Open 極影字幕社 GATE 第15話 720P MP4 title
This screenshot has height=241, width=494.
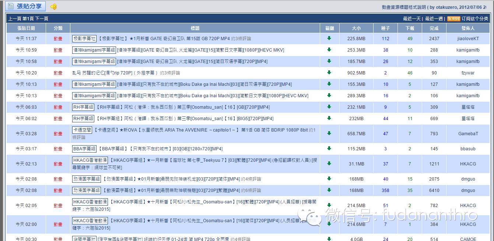[164, 38]
